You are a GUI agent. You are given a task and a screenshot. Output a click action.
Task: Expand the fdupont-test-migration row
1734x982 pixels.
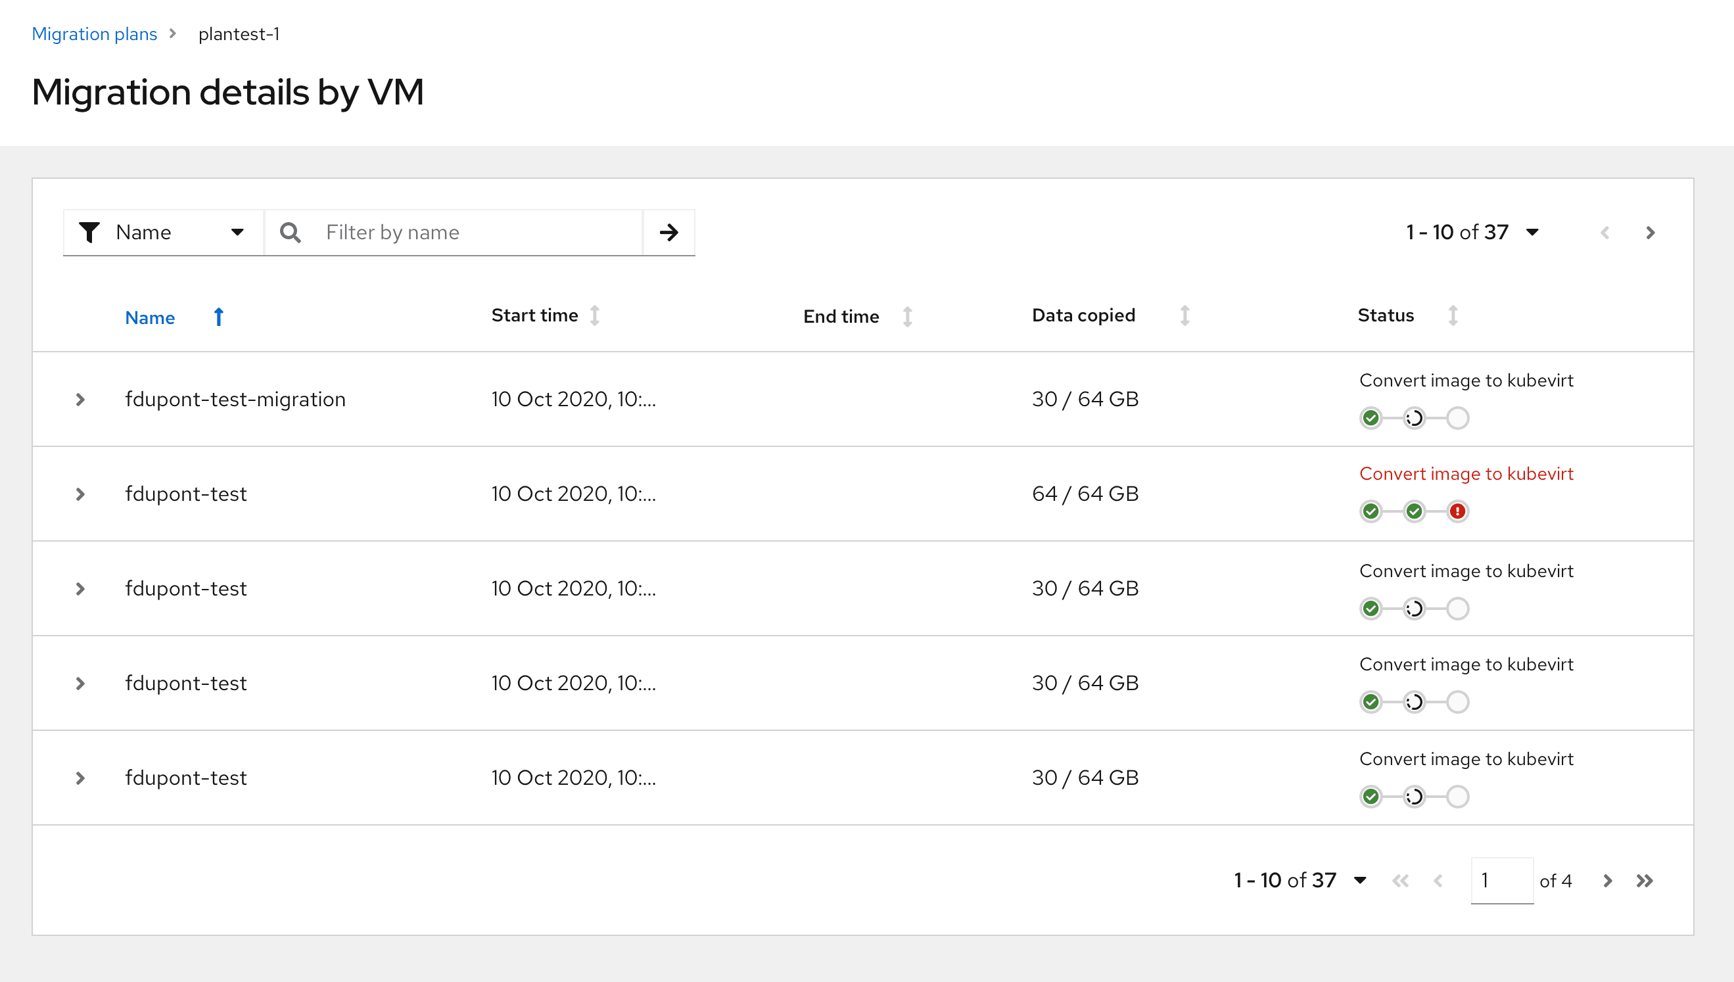(80, 400)
